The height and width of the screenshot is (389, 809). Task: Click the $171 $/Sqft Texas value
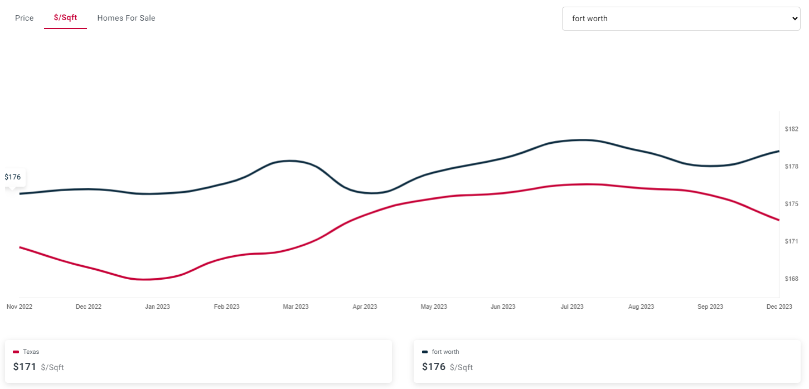click(38, 367)
